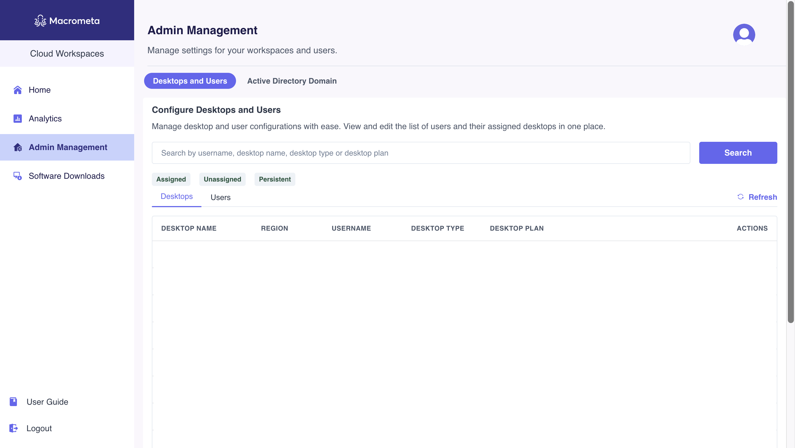Select the Software Downloads icon

pyautogui.click(x=17, y=176)
